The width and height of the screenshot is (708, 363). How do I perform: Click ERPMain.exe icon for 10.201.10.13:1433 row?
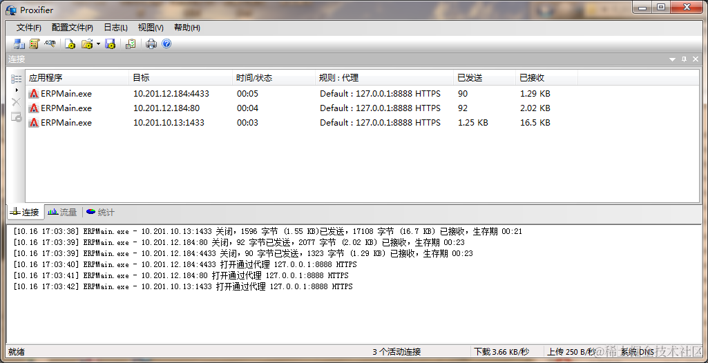click(33, 123)
